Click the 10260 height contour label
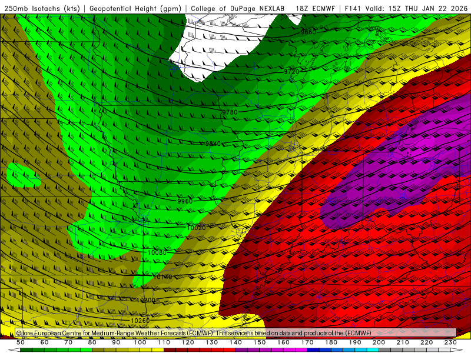471x353 pixels. (140, 321)
